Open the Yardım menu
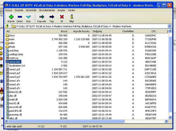176x131 pixels. (x=71, y=10)
